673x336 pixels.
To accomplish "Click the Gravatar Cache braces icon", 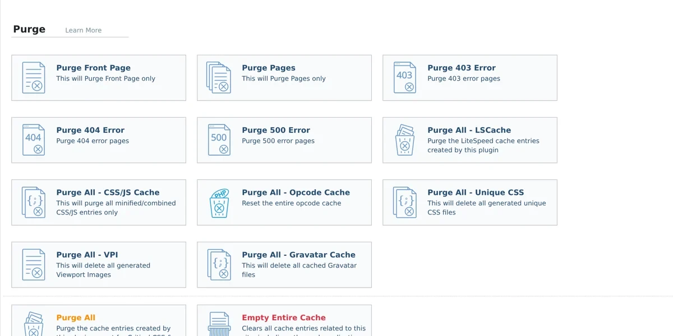I will pyautogui.click(x=219, y=264).
